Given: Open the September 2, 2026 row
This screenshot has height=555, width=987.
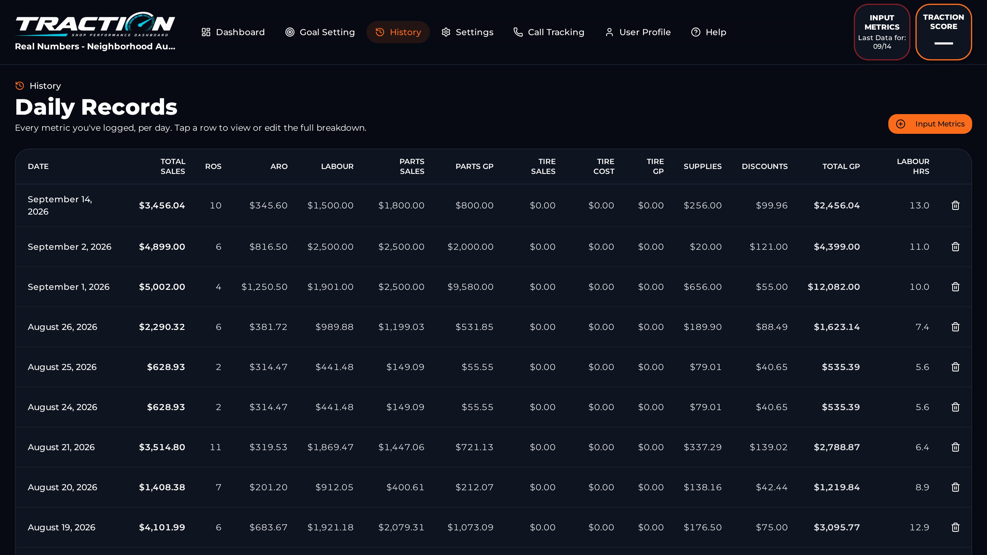Looking at the screenshot, I should tap(493, 247).
